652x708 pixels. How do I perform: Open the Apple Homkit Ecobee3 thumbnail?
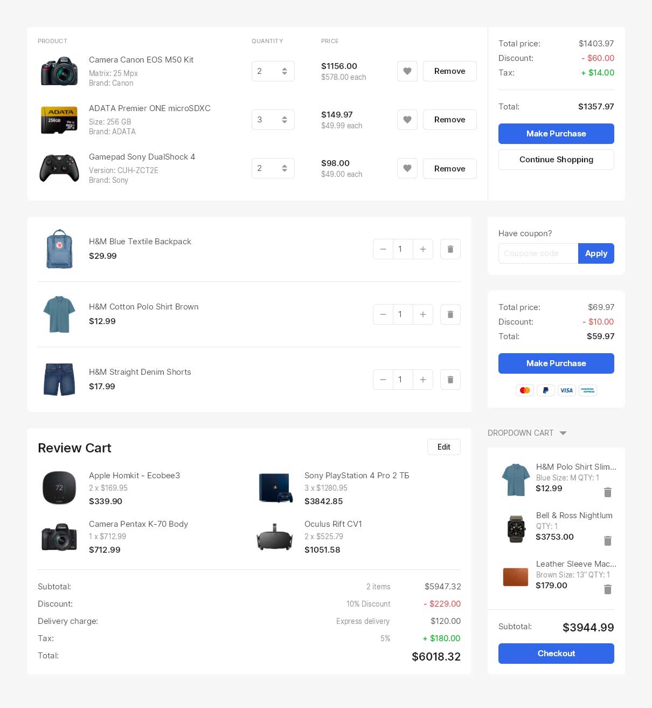(x=59, y=487)
